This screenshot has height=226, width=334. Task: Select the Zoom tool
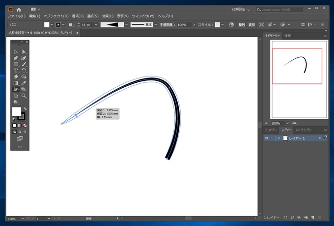24,96
